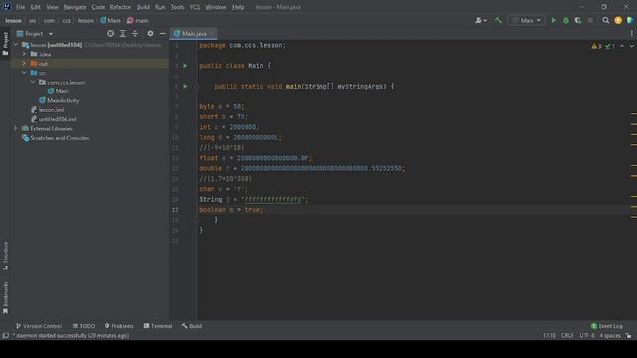Open the TODO tool window

click(x=84, y=326)
